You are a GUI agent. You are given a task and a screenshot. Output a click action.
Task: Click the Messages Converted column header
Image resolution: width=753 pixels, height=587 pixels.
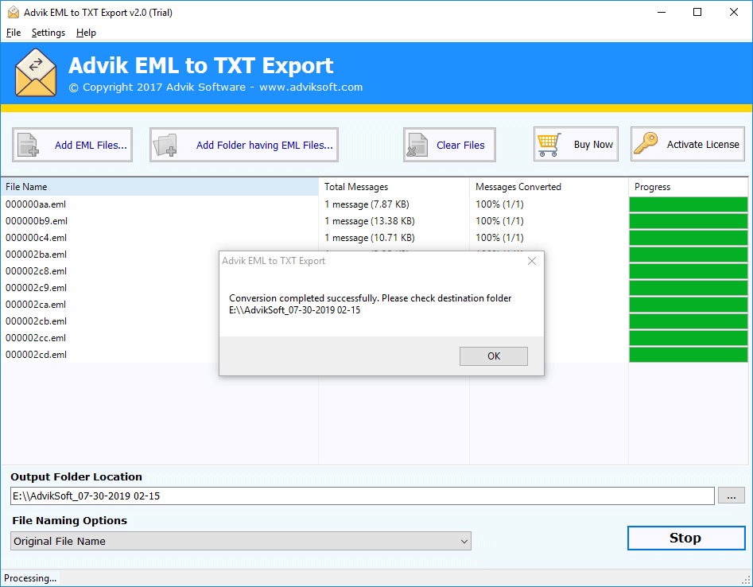coord(549,187)
